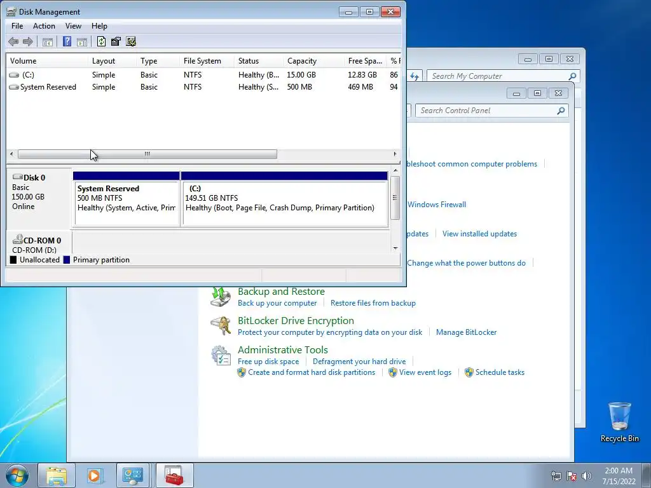Sort by the Capacity column header
Screen dimensions: 651x488
313,61
